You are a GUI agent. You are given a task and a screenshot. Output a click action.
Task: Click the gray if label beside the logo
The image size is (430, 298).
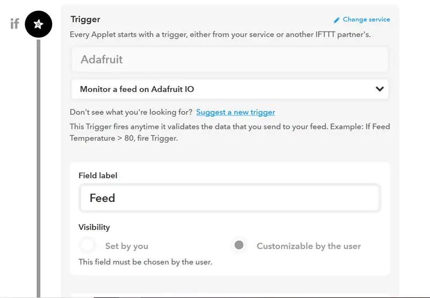tap(15, 24)
